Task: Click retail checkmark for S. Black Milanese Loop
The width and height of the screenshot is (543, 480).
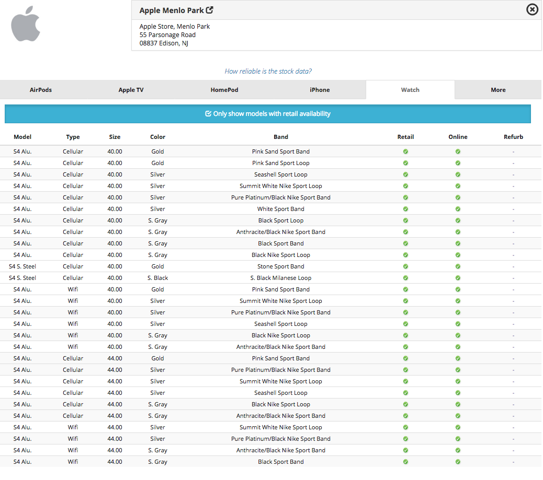Action: (x=405, y=278)
